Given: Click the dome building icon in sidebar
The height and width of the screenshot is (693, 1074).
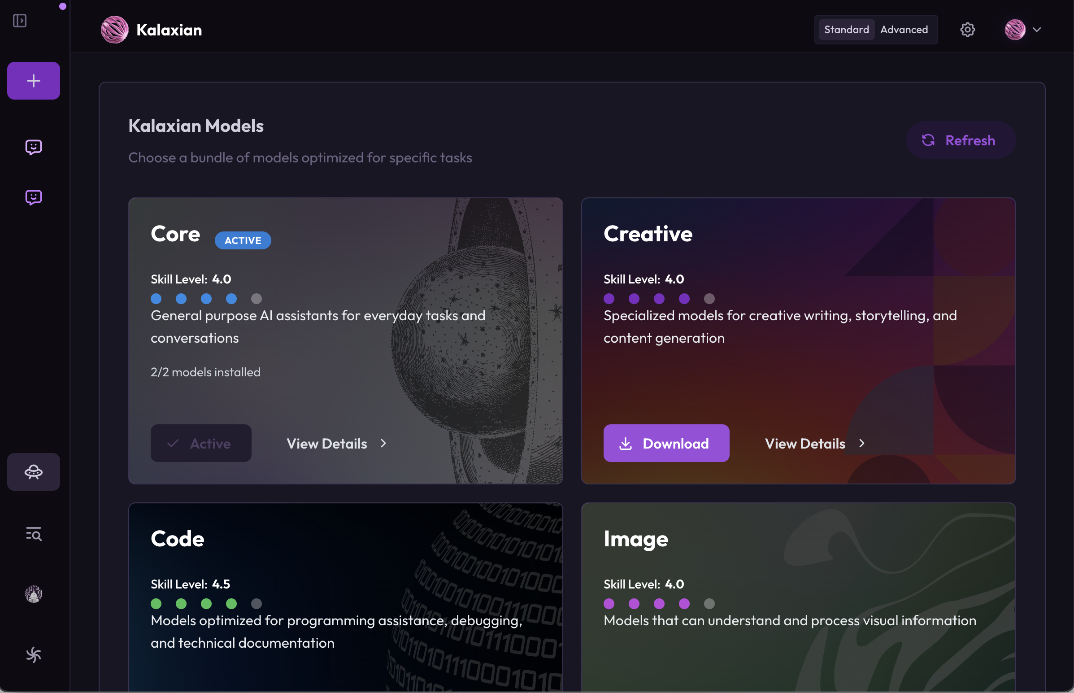Looking at the screenshot, I should pyautogui.click(x=33, y=594).
